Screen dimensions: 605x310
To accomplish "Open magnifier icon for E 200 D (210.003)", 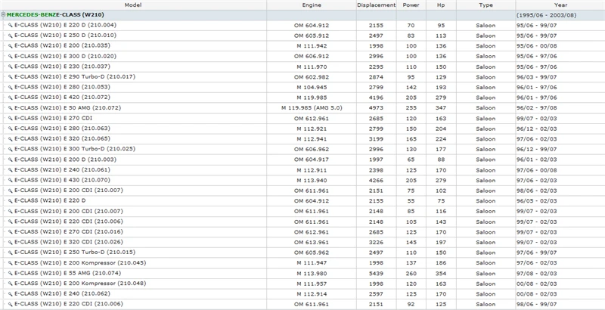I will coord(11,160).
